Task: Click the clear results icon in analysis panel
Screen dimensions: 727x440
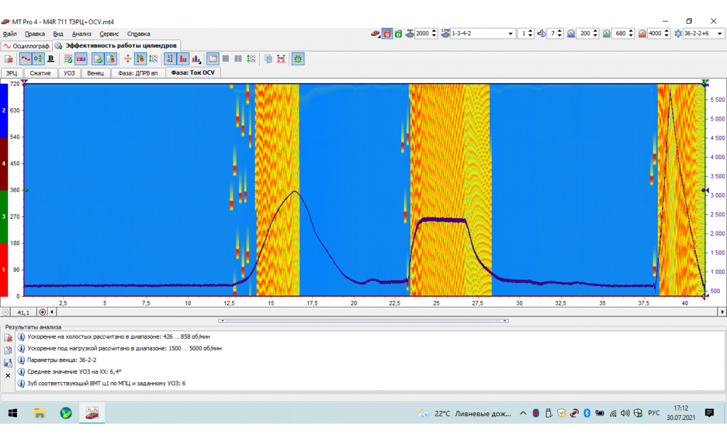Action: pos(8,338)
